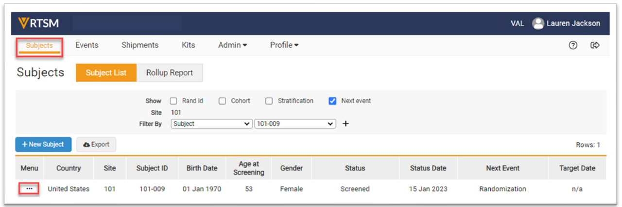Screen dimensions: 622x207
Task: Toggle the Stratification checkbox
Action: 269,101
